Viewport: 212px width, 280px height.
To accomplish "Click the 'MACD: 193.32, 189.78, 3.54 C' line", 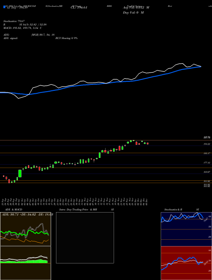I will [x=22, y=28].
